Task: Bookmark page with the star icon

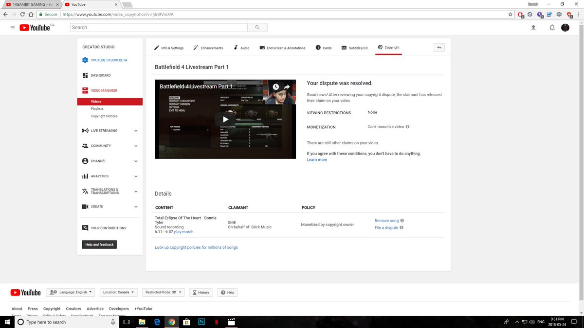Action: tap(510, 15)
